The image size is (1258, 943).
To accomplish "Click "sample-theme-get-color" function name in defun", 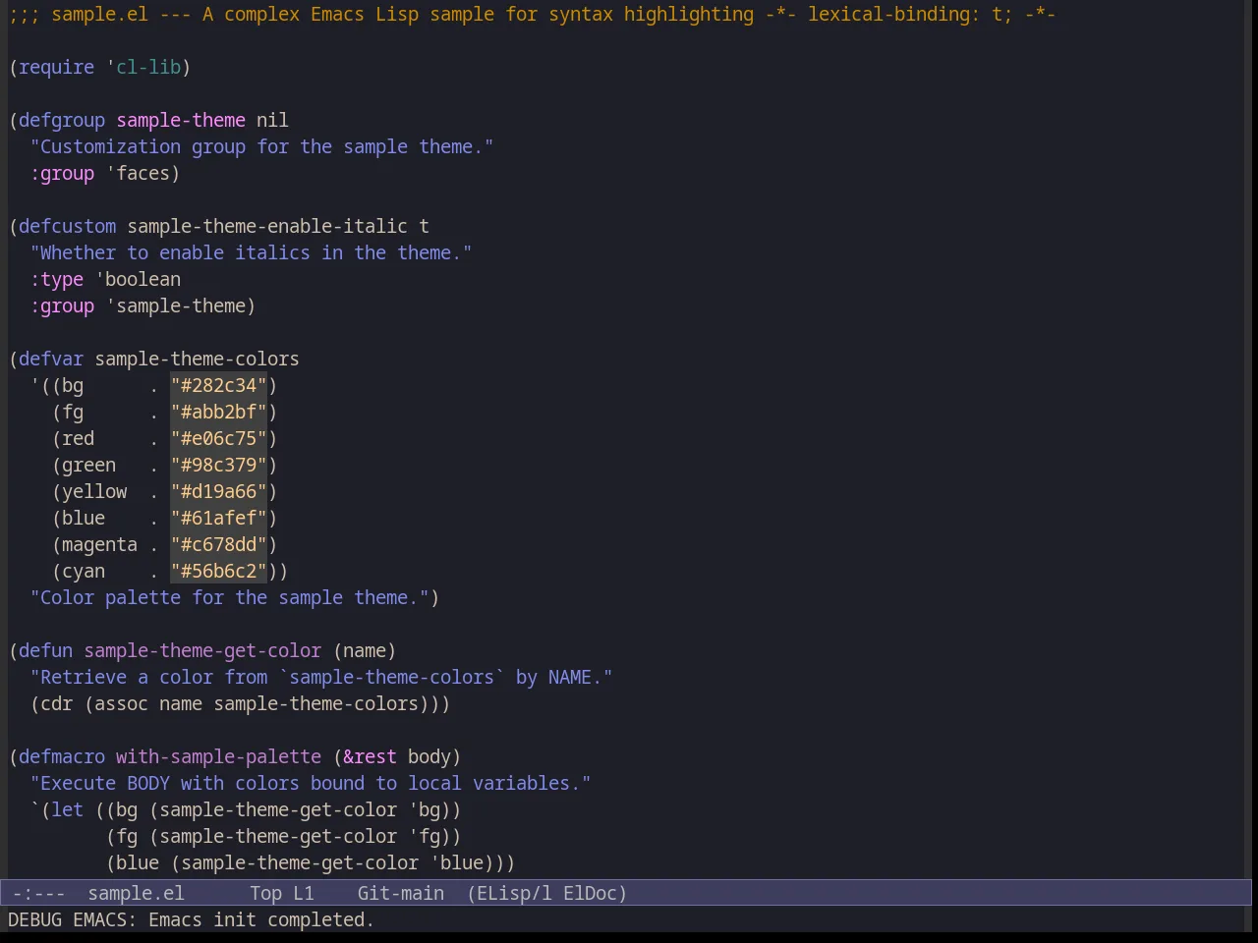I will pos(202,650).
